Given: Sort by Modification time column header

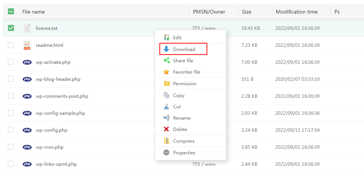Looking at the screenshot, I should pyautogui.click(x=296, y=12).
